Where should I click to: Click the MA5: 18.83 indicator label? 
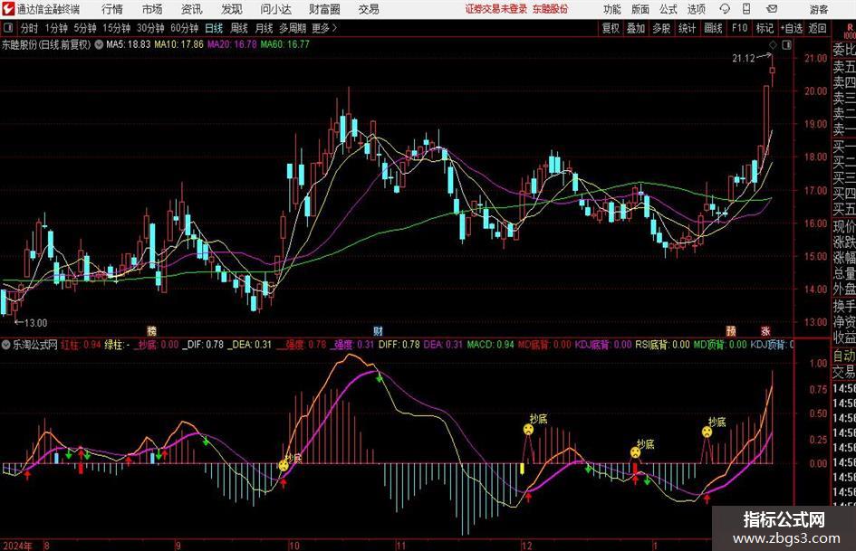[x=128, y=44]
